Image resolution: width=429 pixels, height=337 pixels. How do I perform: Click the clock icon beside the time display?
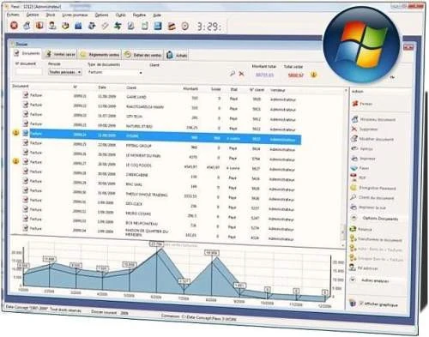click(185, 27)
